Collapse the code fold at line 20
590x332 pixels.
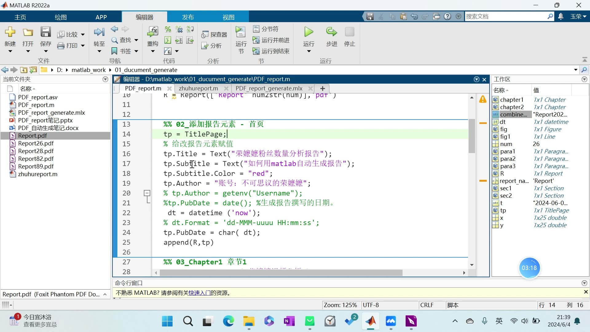[147, 193]
